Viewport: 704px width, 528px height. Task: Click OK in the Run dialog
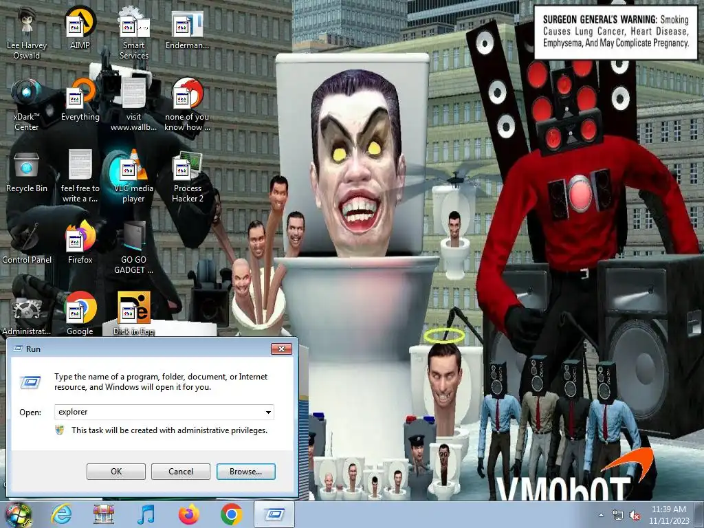pos(115,472)
